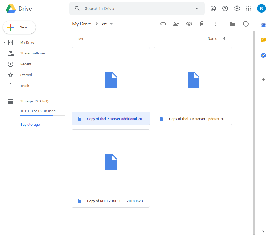This screenshot has height=235, width=271.
Task: Click Copy of rhel-7.5-server-updates-20... filename
Action: tap(198, 119)
